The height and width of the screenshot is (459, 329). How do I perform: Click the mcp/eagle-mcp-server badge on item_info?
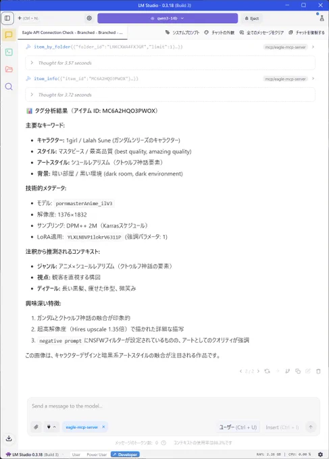pos(285,79)
